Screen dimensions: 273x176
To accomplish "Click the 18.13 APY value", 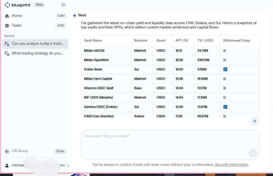I will (179, 51).
